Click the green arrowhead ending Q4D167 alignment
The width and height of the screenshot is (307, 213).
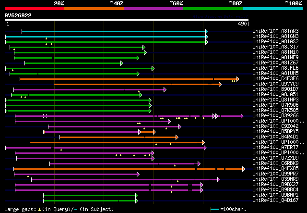(137, 201)
